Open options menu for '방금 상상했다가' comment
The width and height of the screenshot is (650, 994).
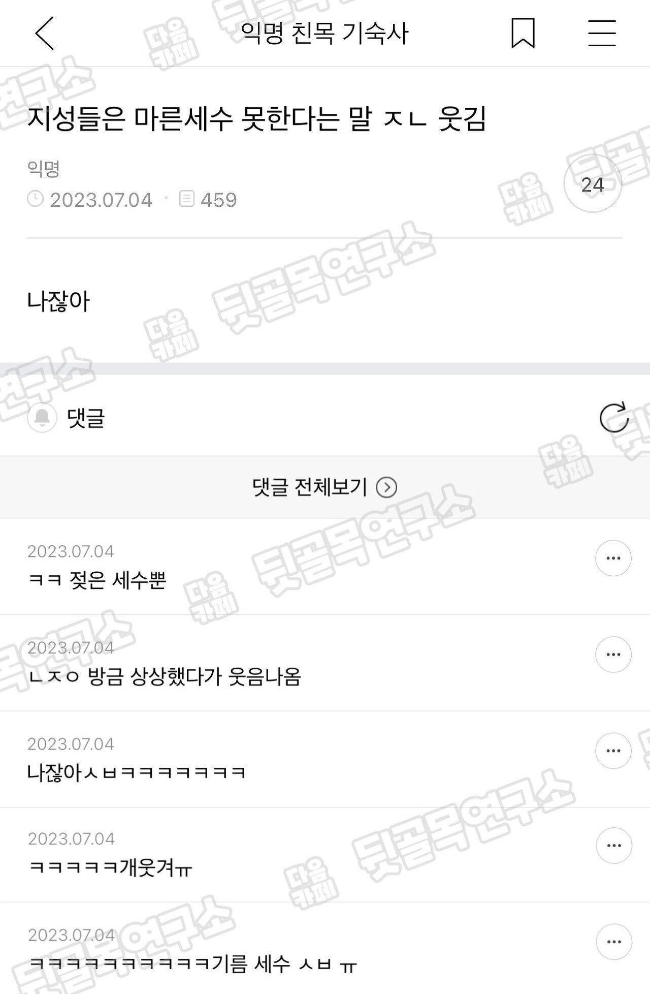[613, 654]
